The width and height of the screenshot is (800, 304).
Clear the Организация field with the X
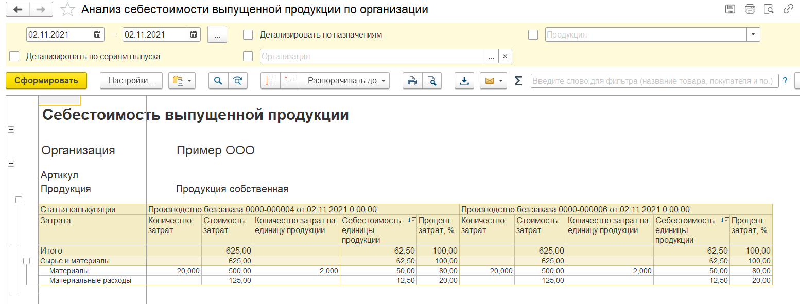point(505,56)
